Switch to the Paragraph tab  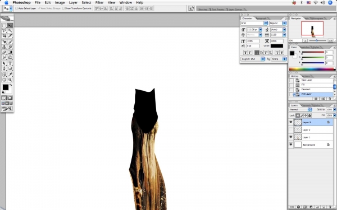[x=261, y=18]
